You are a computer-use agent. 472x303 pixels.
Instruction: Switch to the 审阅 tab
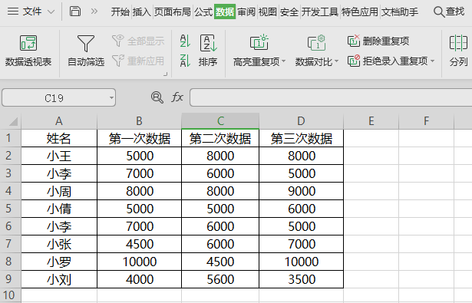point(246,12)
